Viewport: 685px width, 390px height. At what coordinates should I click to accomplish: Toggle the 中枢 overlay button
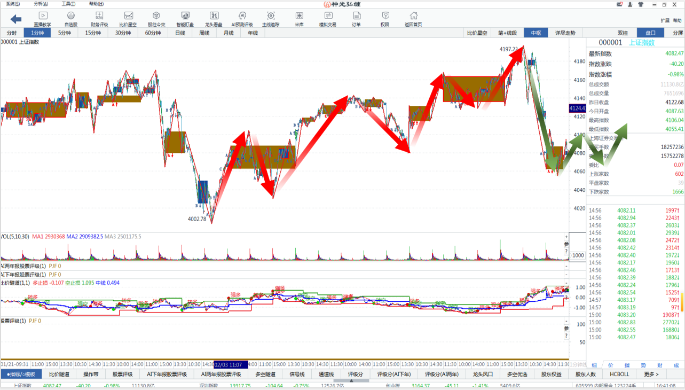[x=536, y=33]
